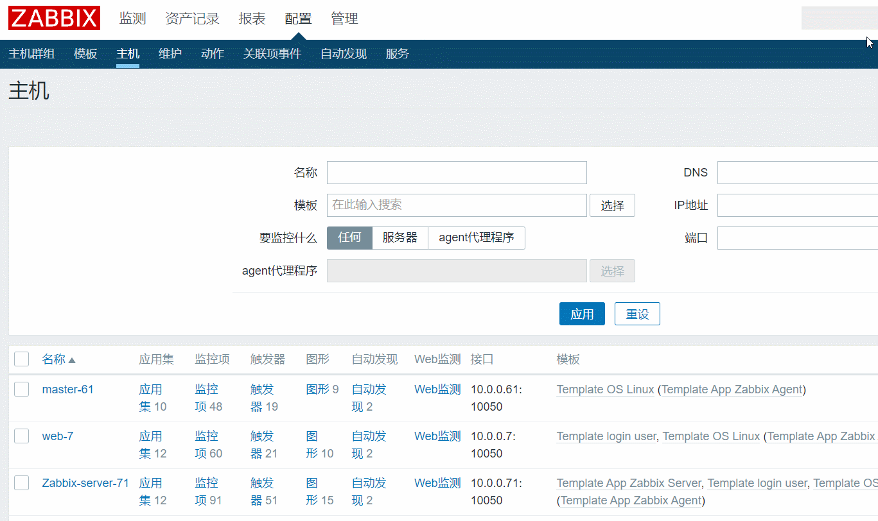Go to the 自动发现 submenu

(344, 54)
